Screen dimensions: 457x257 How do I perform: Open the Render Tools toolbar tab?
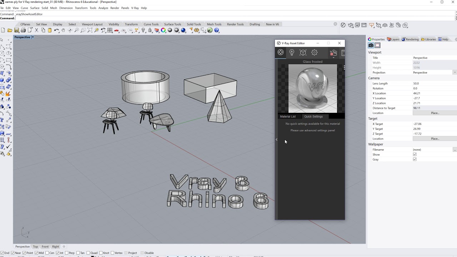point(235,24)
